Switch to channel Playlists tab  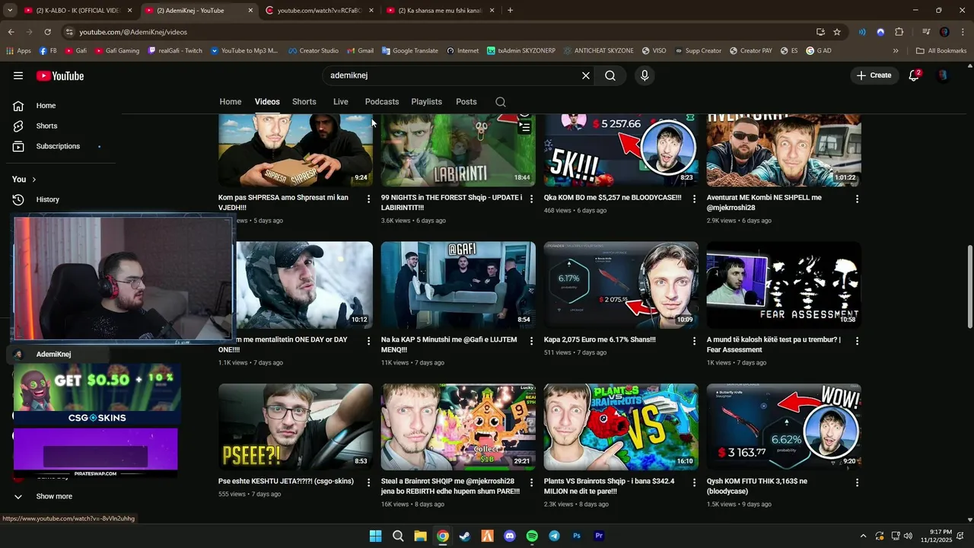coord(426,102)
